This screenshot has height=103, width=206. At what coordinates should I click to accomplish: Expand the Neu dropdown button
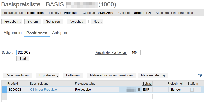pos(97,22)
